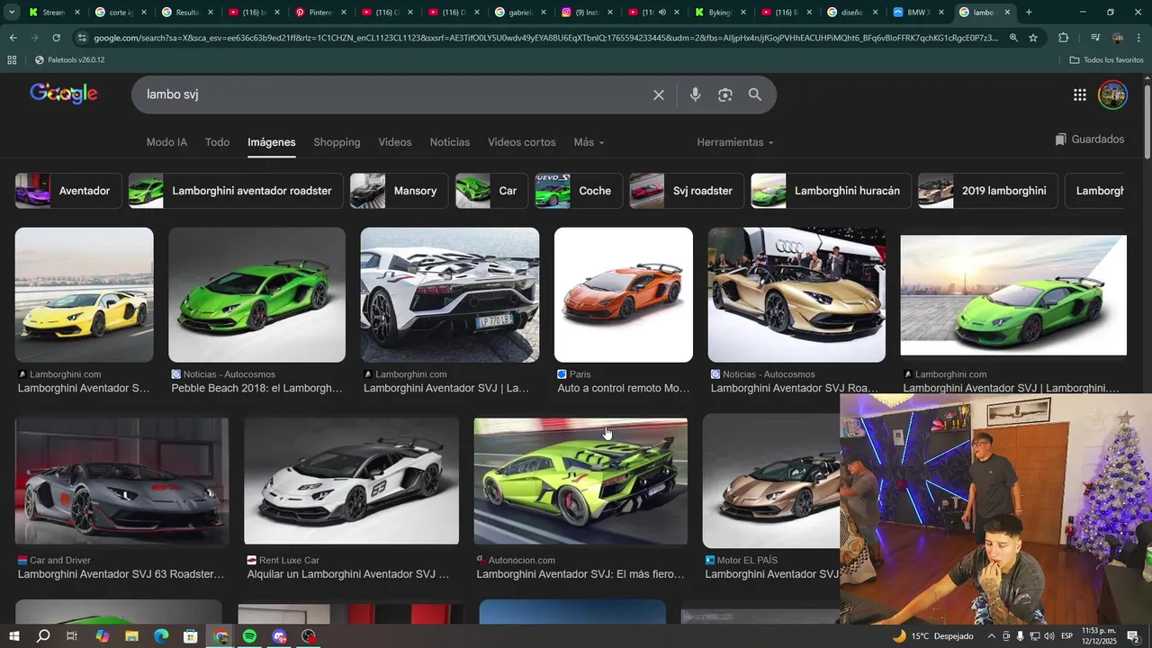The image size is (1152, 648).
Task: Reload the page
Action: 56,38
